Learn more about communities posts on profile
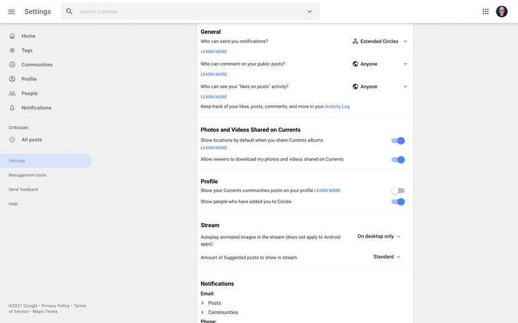Viewport: 518px width, 323px height. point(328,190)
